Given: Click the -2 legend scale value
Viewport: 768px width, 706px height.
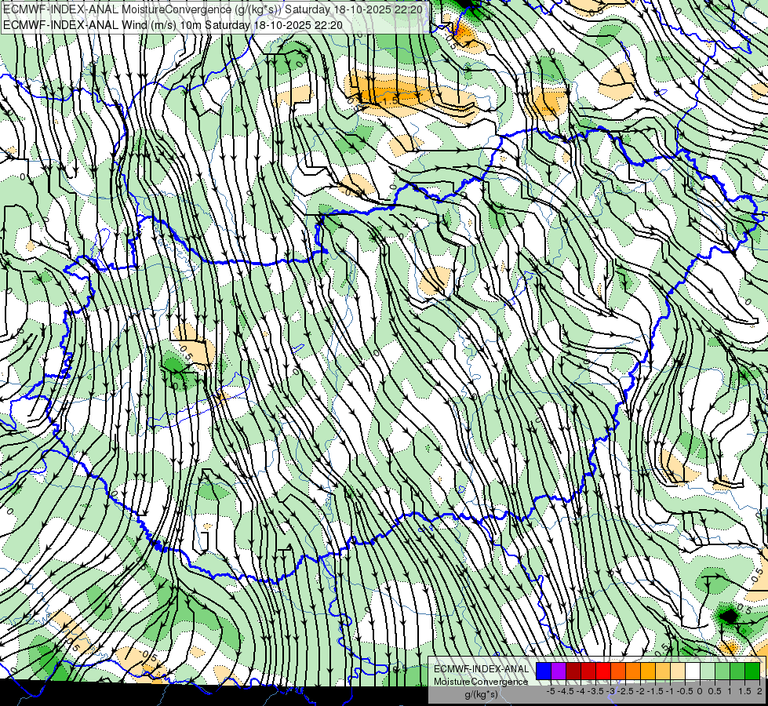Looking at the screenshot, I should [641, 691].
